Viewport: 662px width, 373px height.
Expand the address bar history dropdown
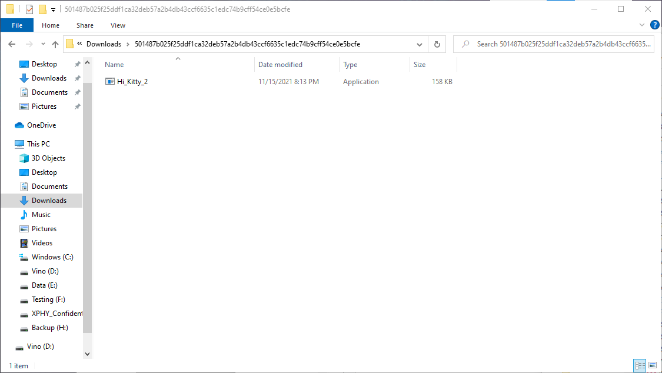click(420, 44)
